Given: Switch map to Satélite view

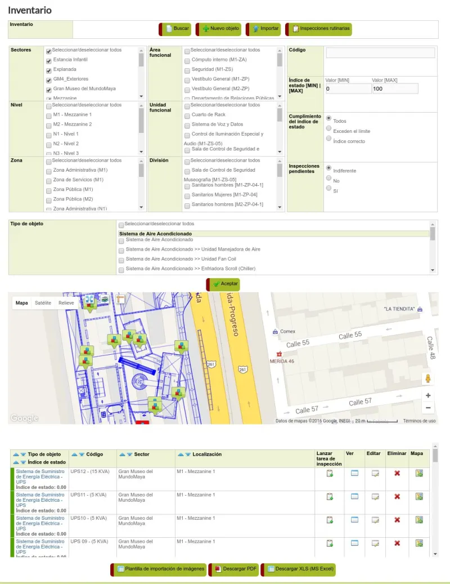Looking at the screenshot, I should click(43, 303).
